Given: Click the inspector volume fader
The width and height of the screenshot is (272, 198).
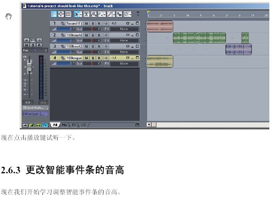Looking at the screenshot, I should pos(29,67).
